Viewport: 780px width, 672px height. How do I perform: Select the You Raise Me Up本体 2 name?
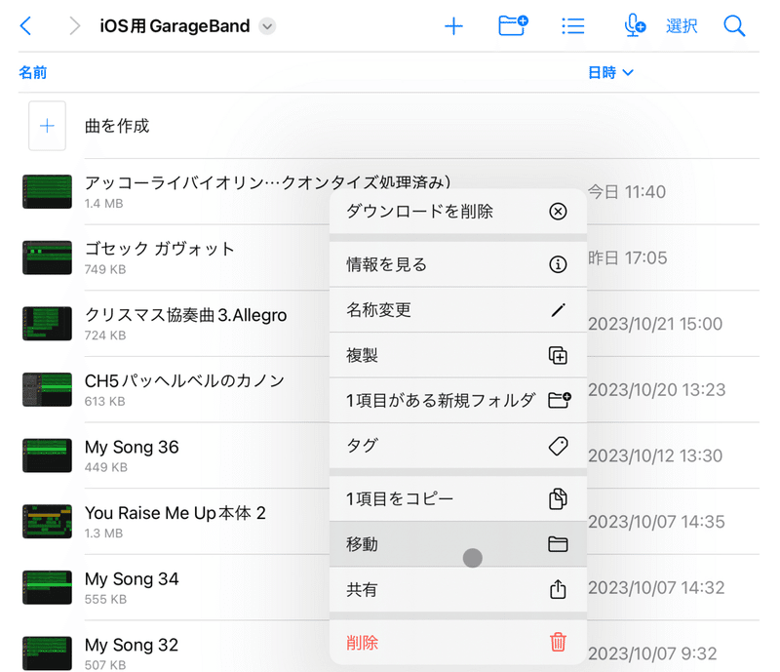coord(175,513)
